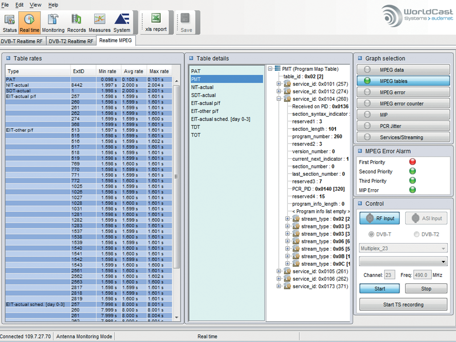Image resolution: width=456 pixels, height=342 pixels.
Task: Open the Status panel icon
Action: click(x=9, y=22)
